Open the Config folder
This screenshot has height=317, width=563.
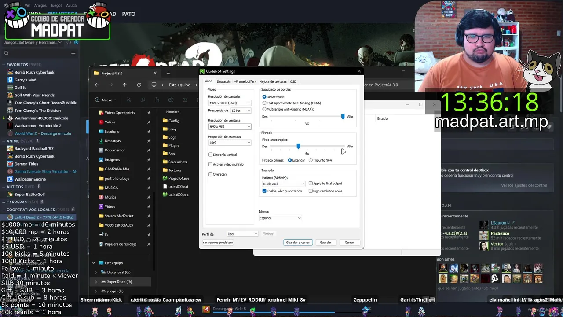pyautogui.click(x=171, y=121)
